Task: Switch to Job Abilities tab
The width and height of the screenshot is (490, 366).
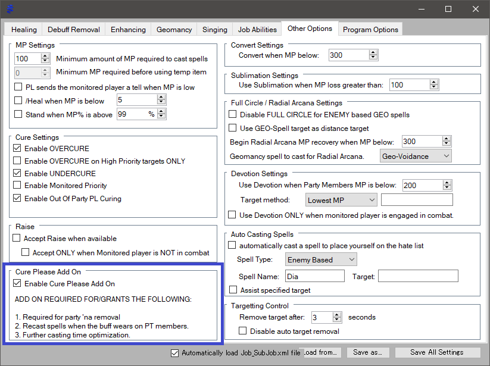Action: pos(257,30)
